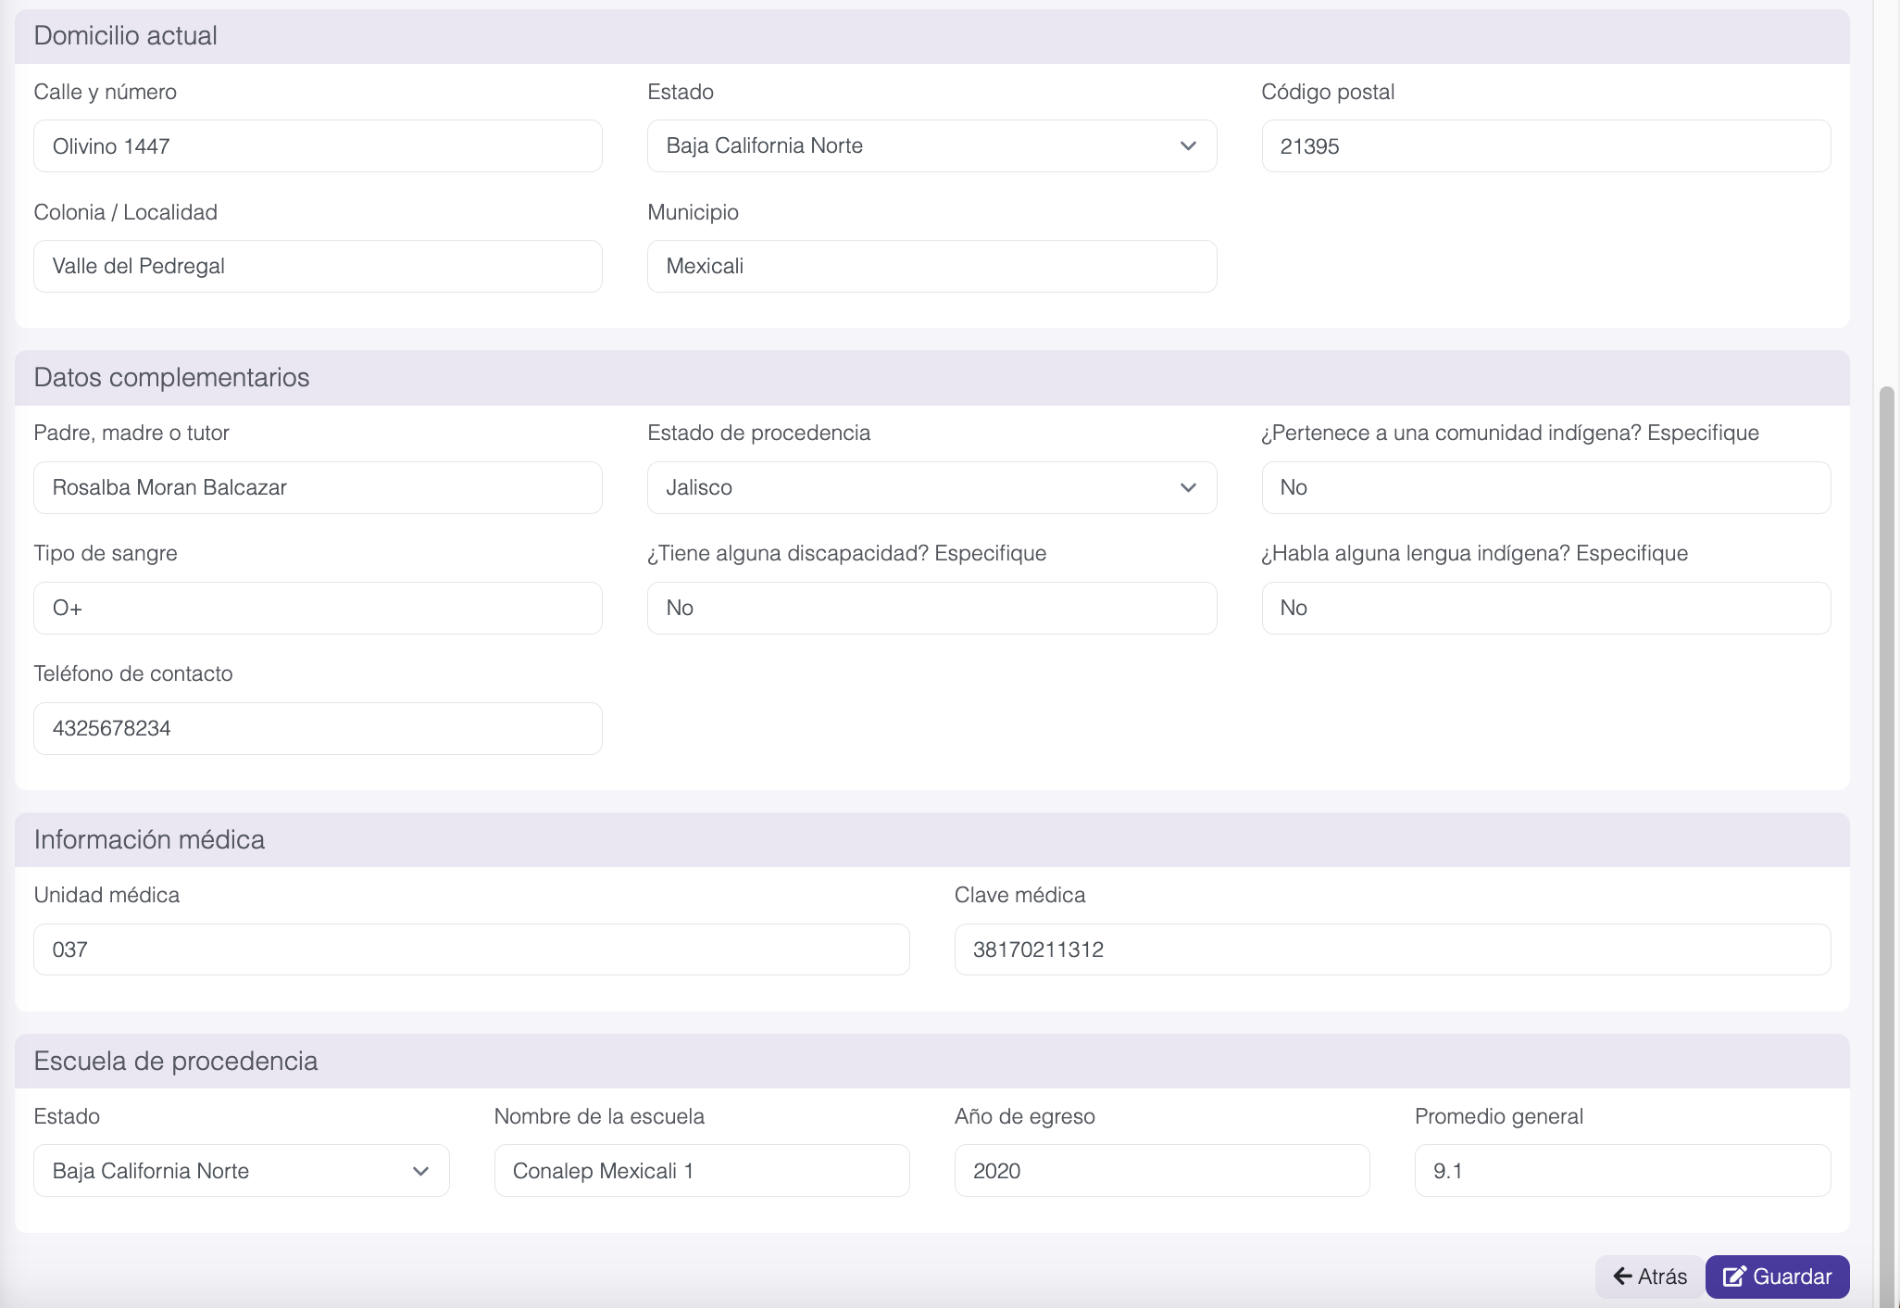Click the Teléfono de contacto label

tap(133, 673)
